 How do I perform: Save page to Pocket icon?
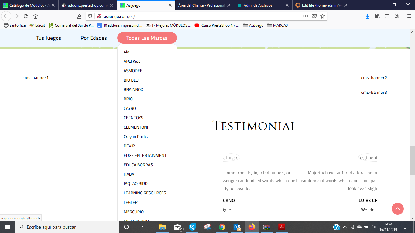pos(314,16)
